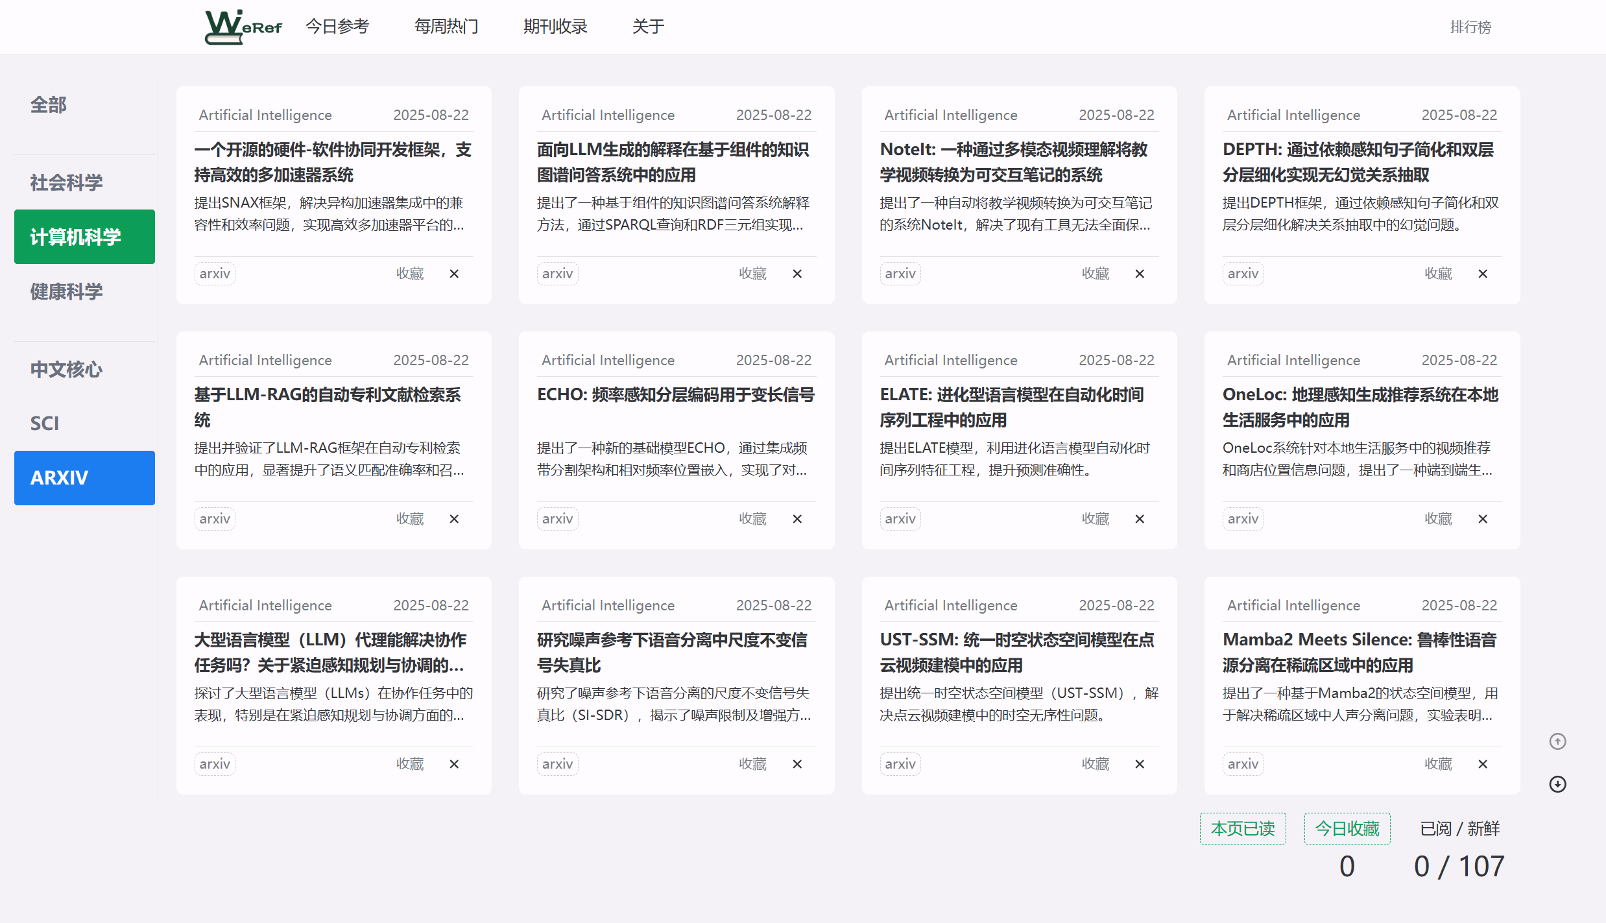Close the NoteIt paper card
1606x923 pixels.
[x=1140, y=274]
